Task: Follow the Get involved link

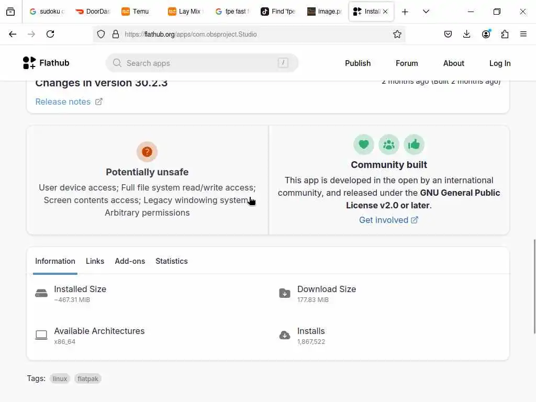Action: [x=388, y=220]
